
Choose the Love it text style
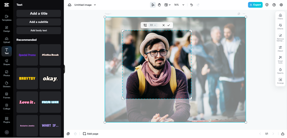(27, 102)
